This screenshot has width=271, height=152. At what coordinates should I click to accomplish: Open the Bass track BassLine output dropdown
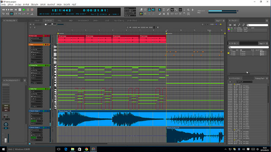[36, 52]
